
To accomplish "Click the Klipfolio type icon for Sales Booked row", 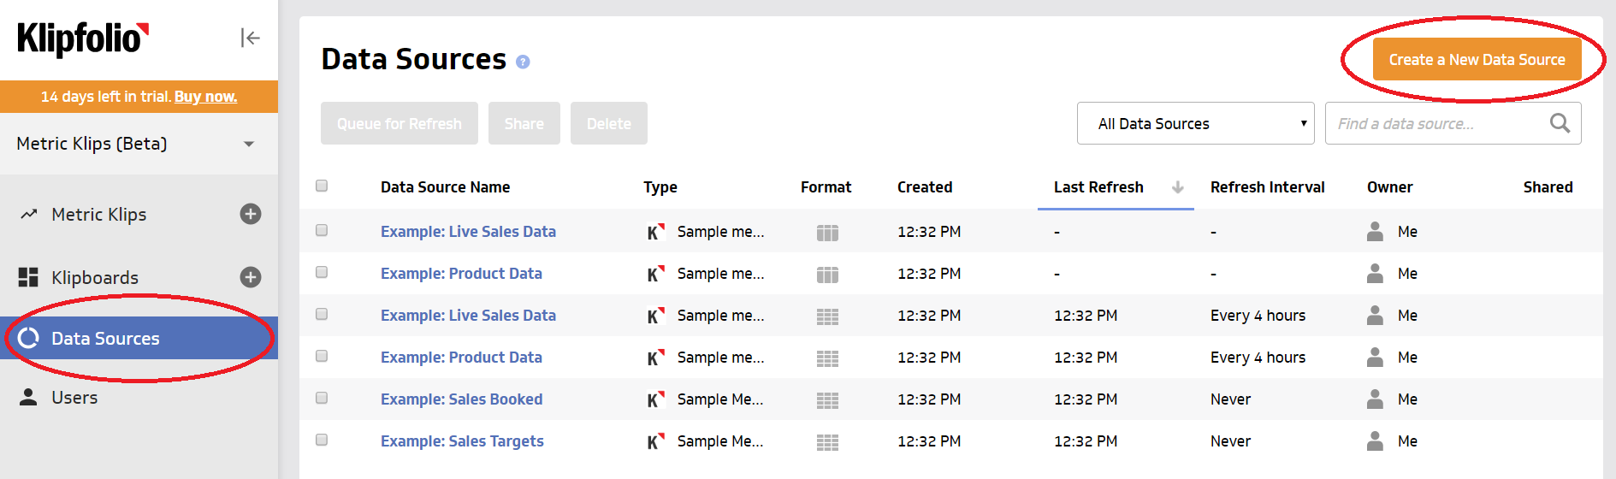I will [656, 399].
